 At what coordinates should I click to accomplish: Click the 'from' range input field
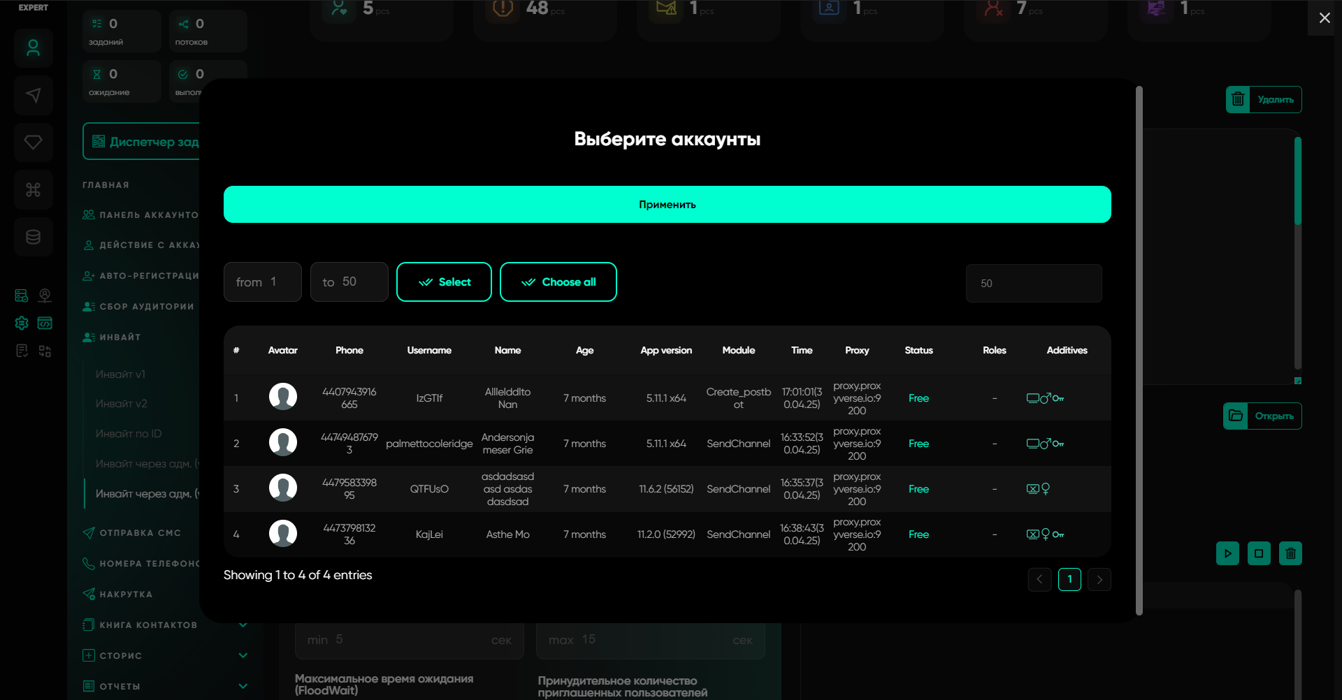point(263,282)
